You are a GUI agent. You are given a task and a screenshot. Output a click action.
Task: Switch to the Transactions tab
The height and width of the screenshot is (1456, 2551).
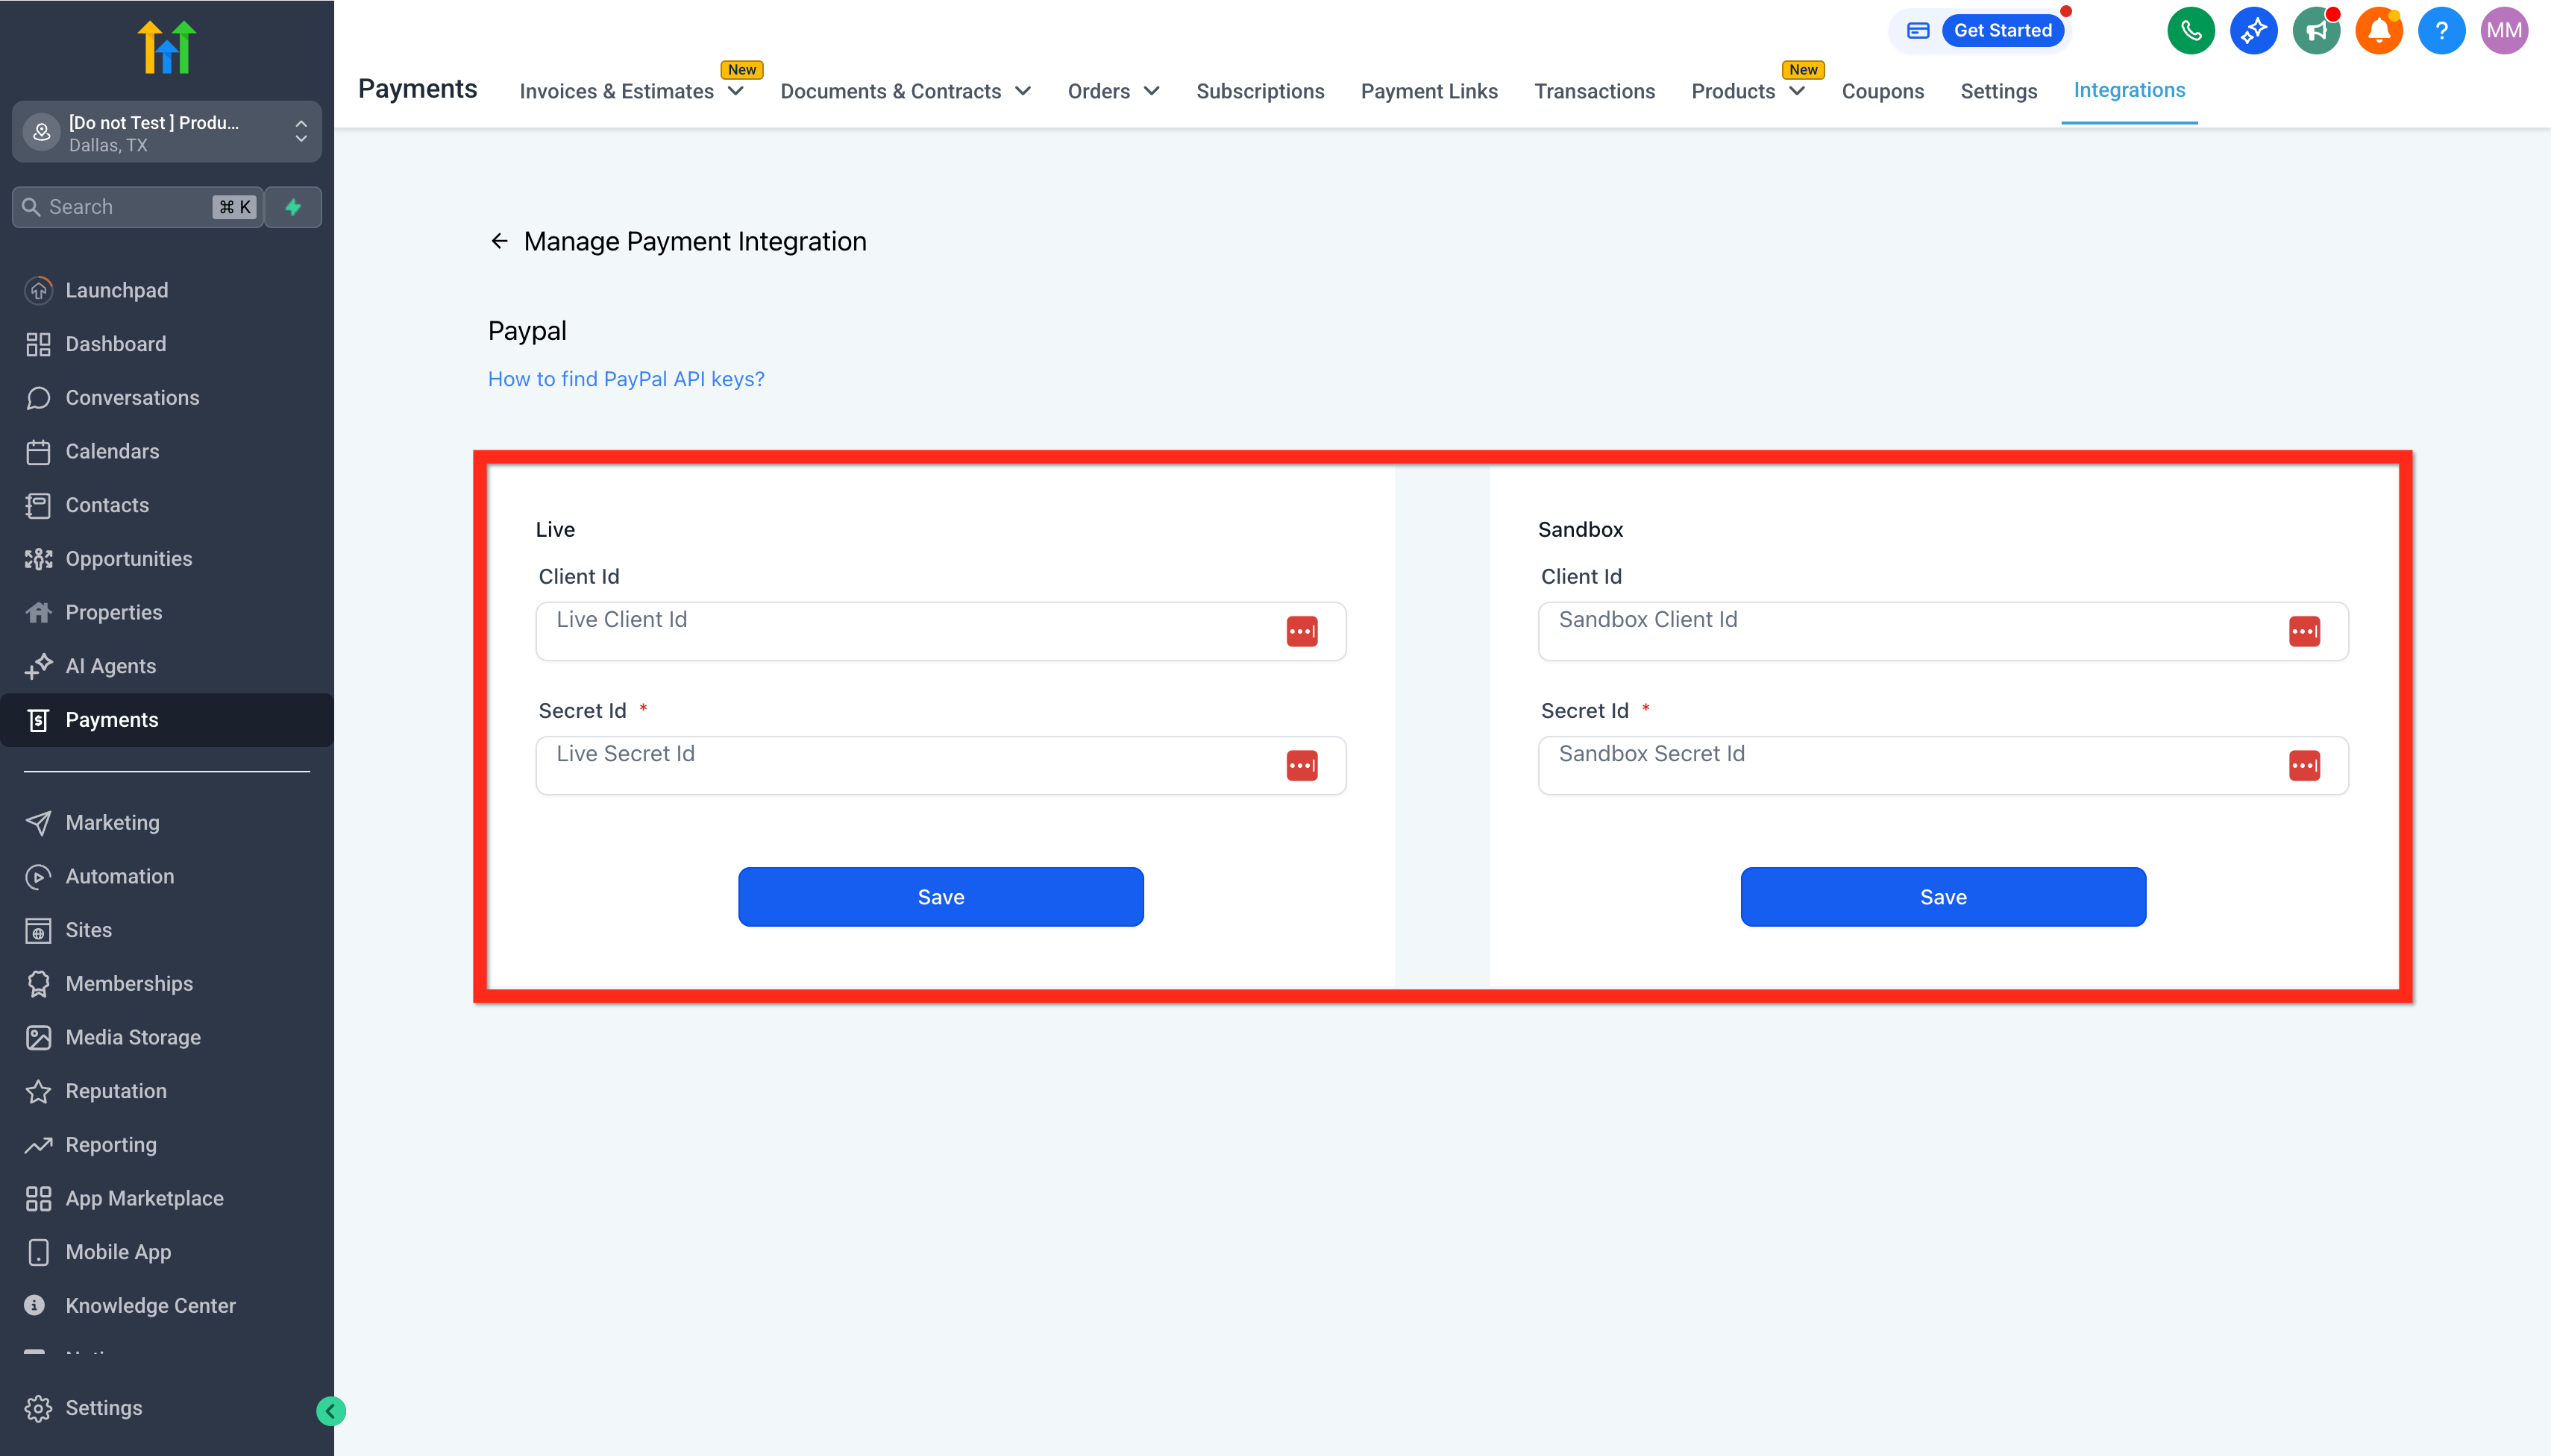pos(1593,91)
